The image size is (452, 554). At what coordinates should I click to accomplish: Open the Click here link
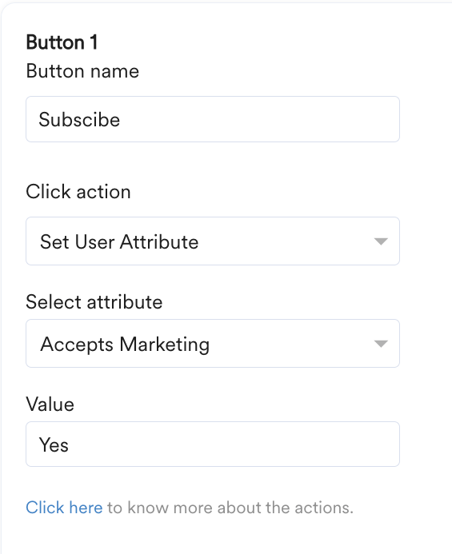click(64, 508)
